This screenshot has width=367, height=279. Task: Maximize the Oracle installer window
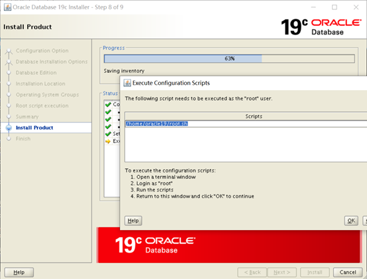click(335, 7)
